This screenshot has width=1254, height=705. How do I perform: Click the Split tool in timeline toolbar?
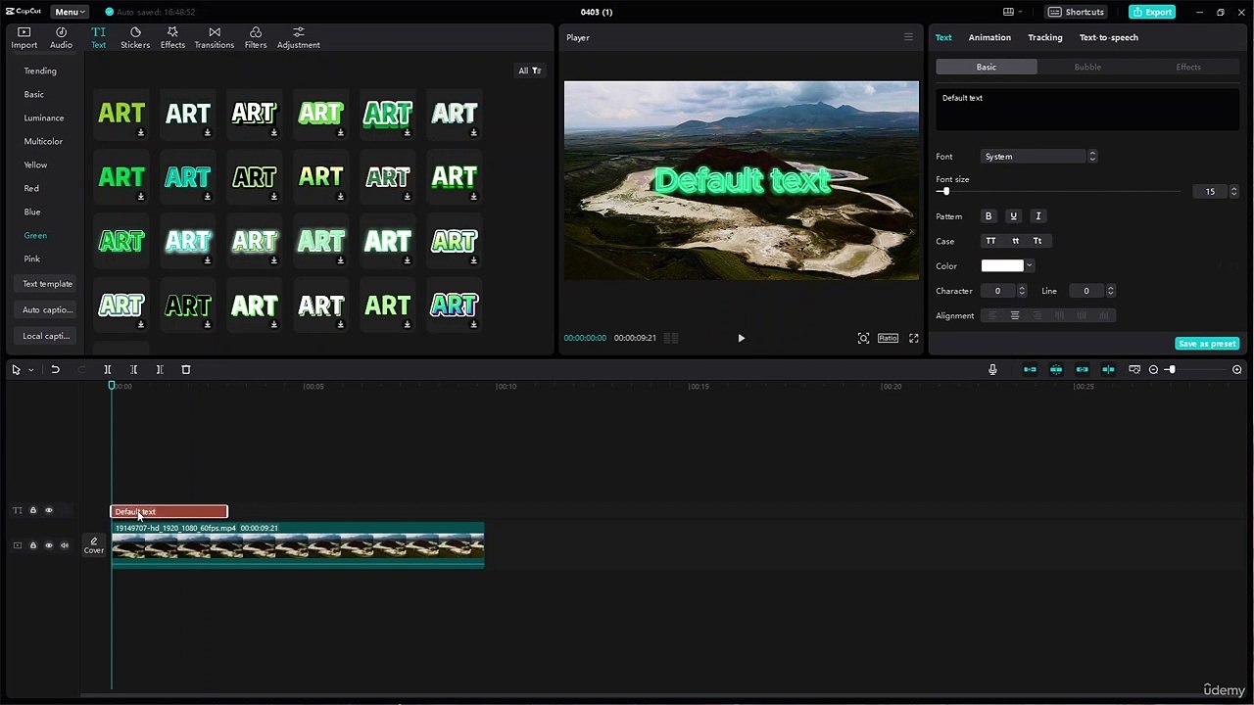[x=108, y=369]
